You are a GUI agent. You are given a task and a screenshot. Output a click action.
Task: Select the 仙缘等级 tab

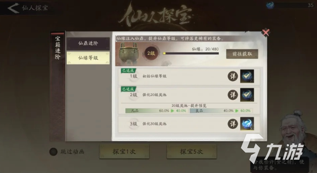pyautogui.click(x=88, y=58)
